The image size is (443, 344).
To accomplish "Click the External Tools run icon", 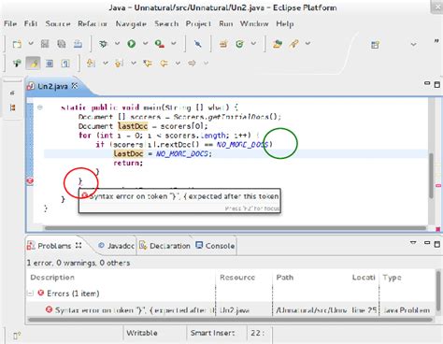I will coord(160,44).
